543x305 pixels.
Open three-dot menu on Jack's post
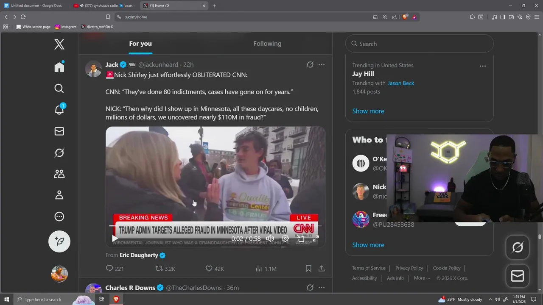[322, 65]
